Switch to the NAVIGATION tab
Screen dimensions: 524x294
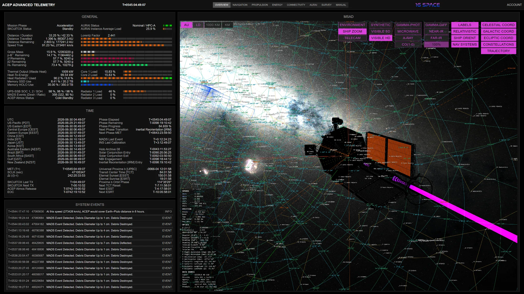click(240, 5)
